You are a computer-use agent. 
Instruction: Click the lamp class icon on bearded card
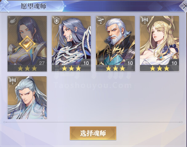pyautogui.click(x=101, y=21)
